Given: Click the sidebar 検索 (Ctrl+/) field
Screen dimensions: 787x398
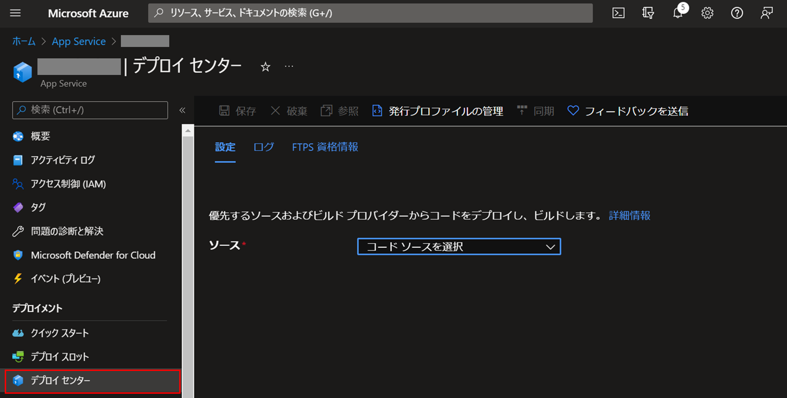Looking at the screenshot, I should (90, 110).
